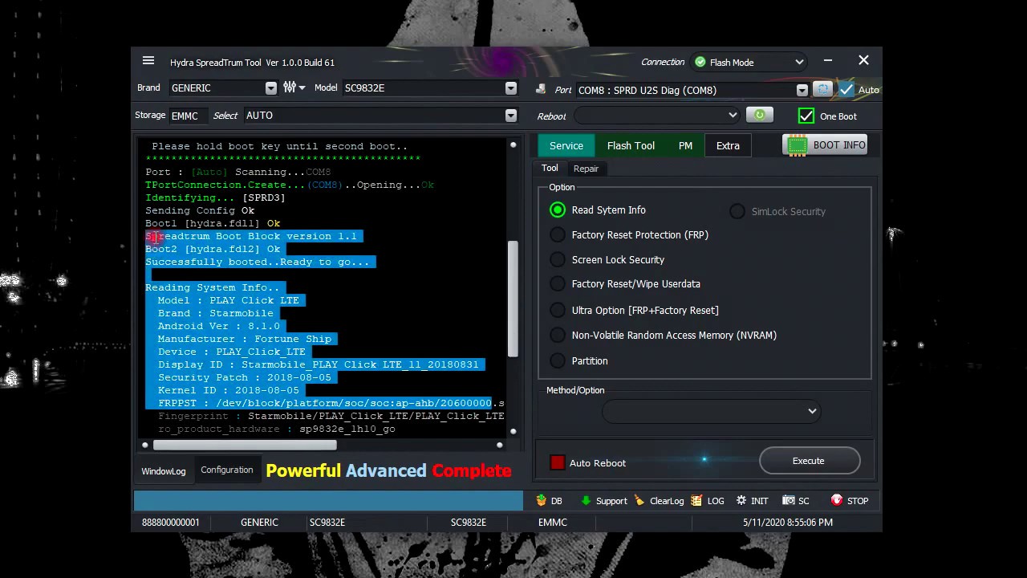The width and height of the screenshot is (1027, 578).
Task: Toggle the Auto Reboot checkbox
Action: coord(558,462)
